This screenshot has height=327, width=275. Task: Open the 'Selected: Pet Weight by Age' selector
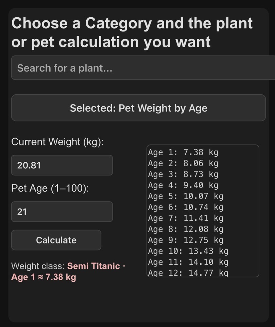pyautogui.click(x=138, y=108)
